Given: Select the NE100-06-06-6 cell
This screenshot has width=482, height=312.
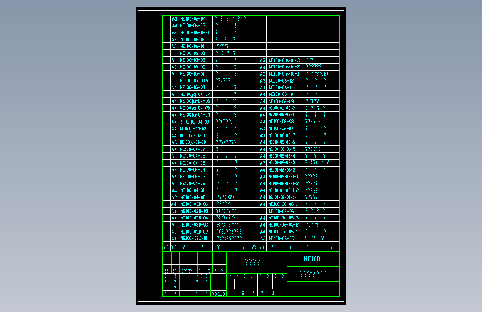Looking at the screenshot, I should [x=284, y=142].
